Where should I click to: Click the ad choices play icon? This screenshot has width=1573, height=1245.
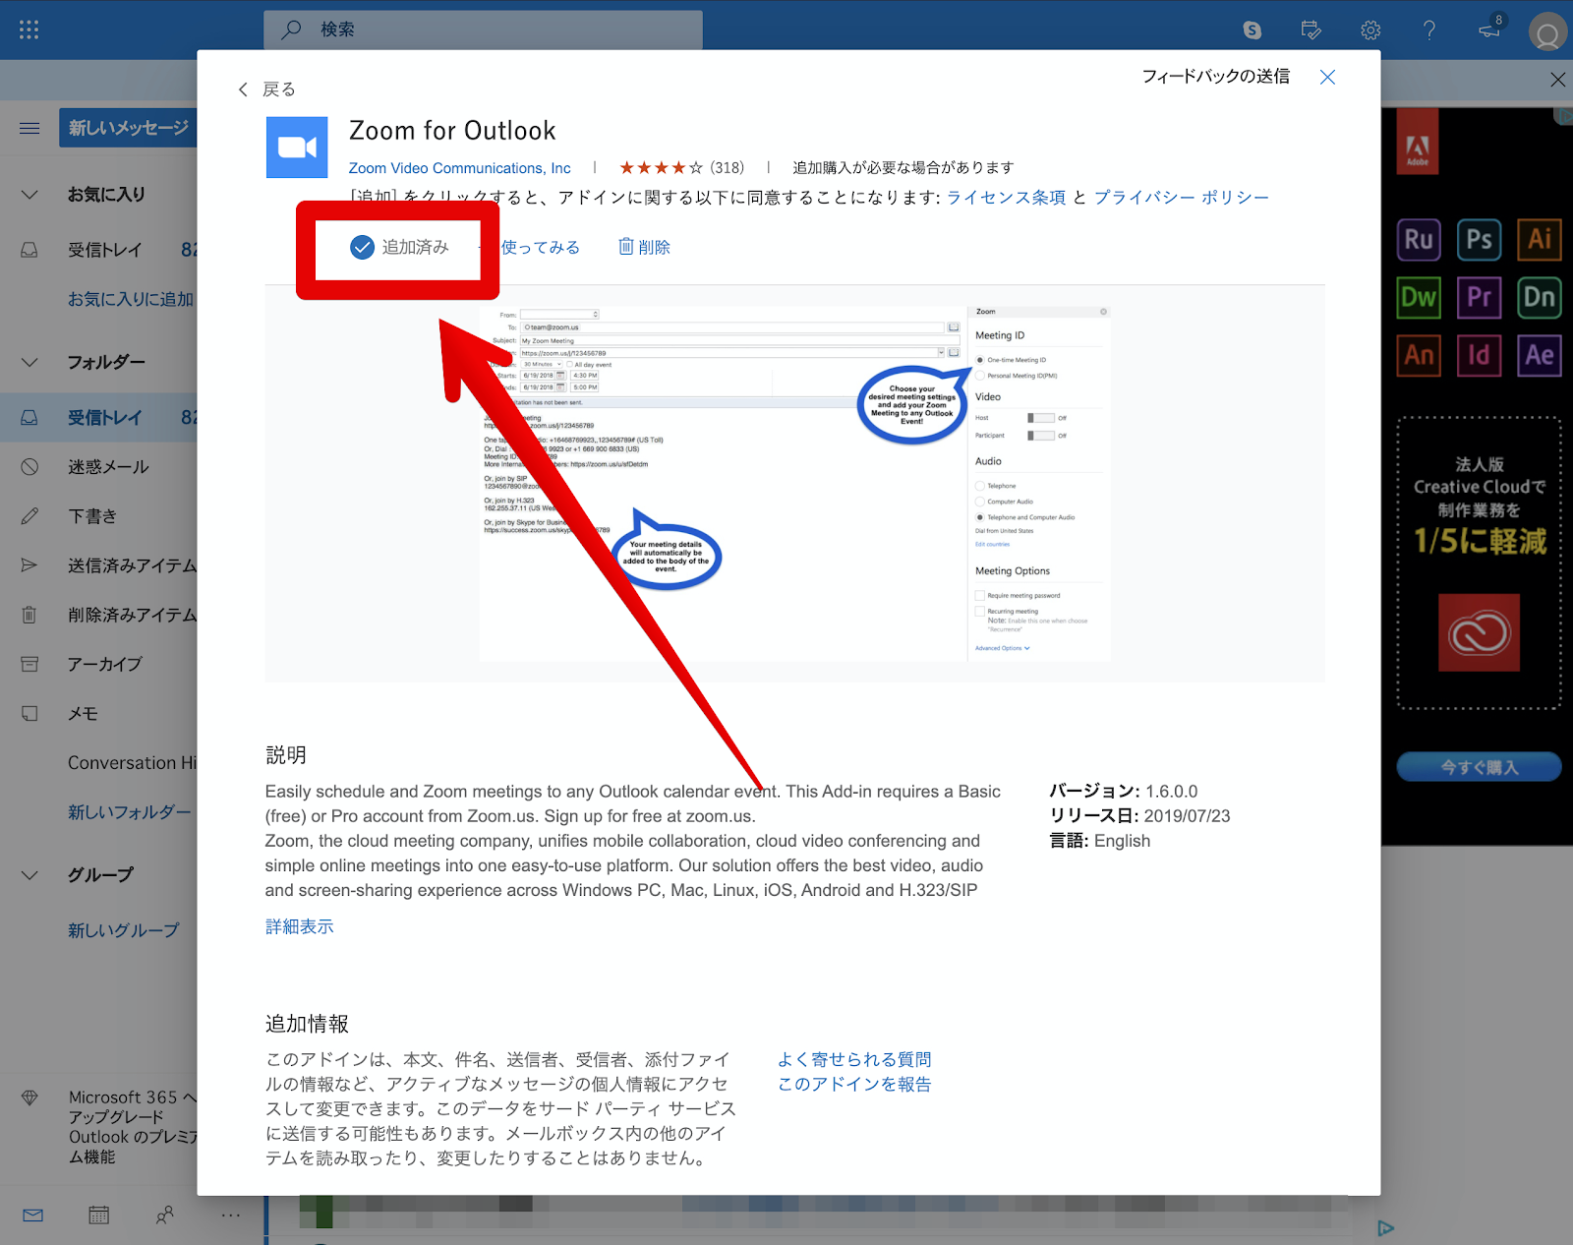[x=1385, y=1228]
